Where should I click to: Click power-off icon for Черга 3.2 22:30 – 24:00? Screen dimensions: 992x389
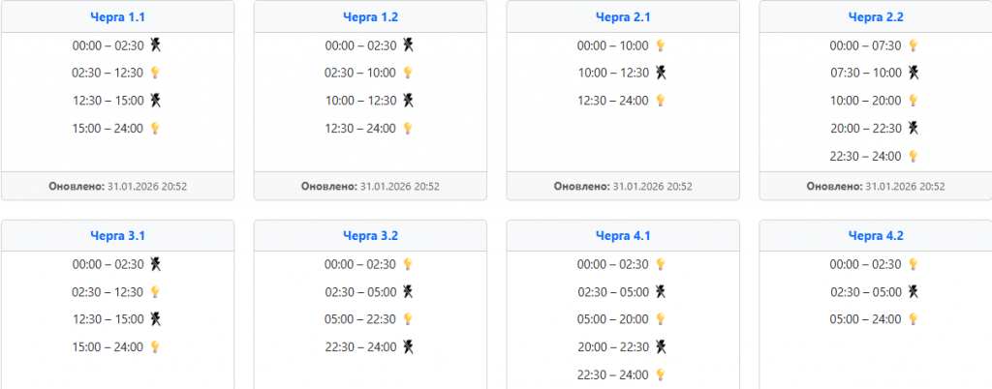click(408, 346)
